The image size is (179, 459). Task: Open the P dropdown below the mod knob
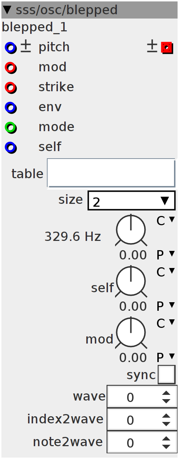point(166,357)
